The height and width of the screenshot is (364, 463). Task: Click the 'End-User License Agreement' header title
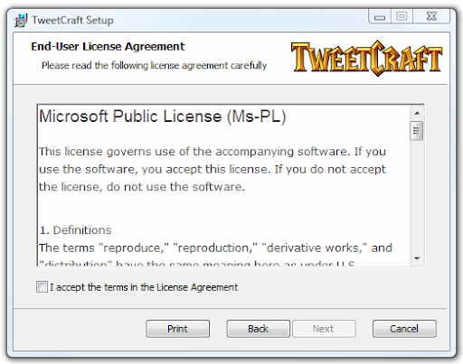click(x=108, y=47)
